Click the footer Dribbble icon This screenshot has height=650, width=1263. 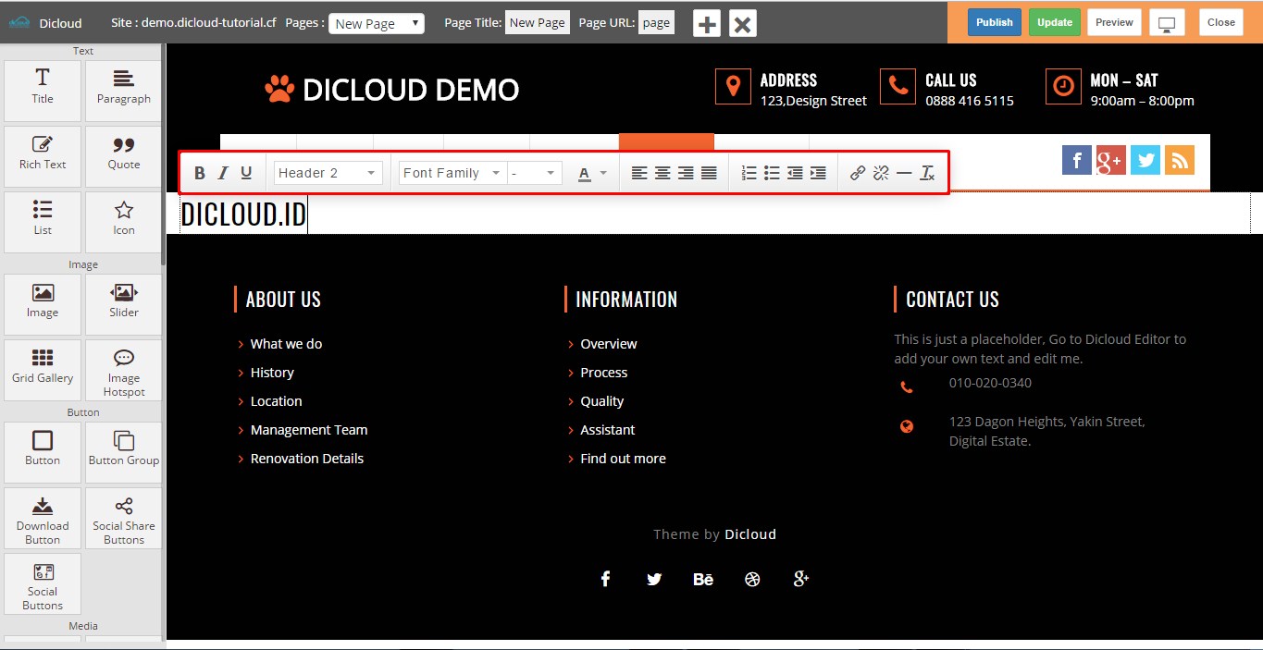[752, 579]
